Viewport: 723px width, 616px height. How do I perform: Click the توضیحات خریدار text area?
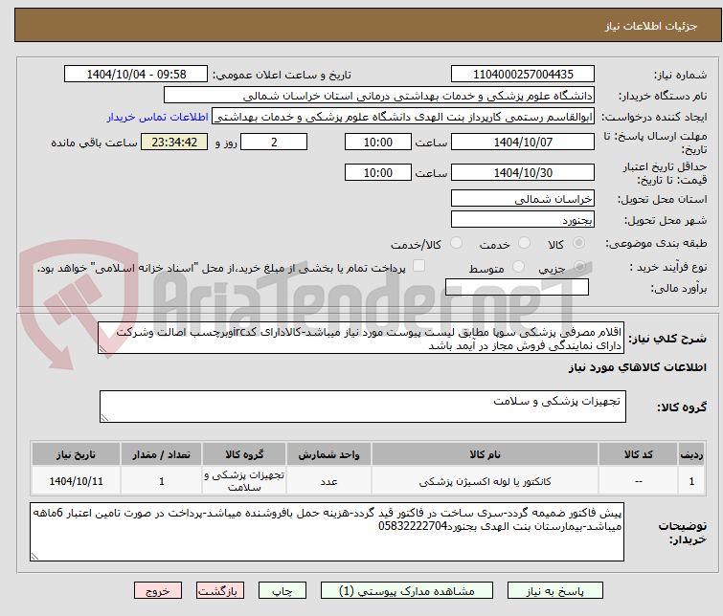pos(328,532)
